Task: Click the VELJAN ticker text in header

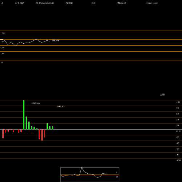Action: pyautogui.click(x=122, y=3)
